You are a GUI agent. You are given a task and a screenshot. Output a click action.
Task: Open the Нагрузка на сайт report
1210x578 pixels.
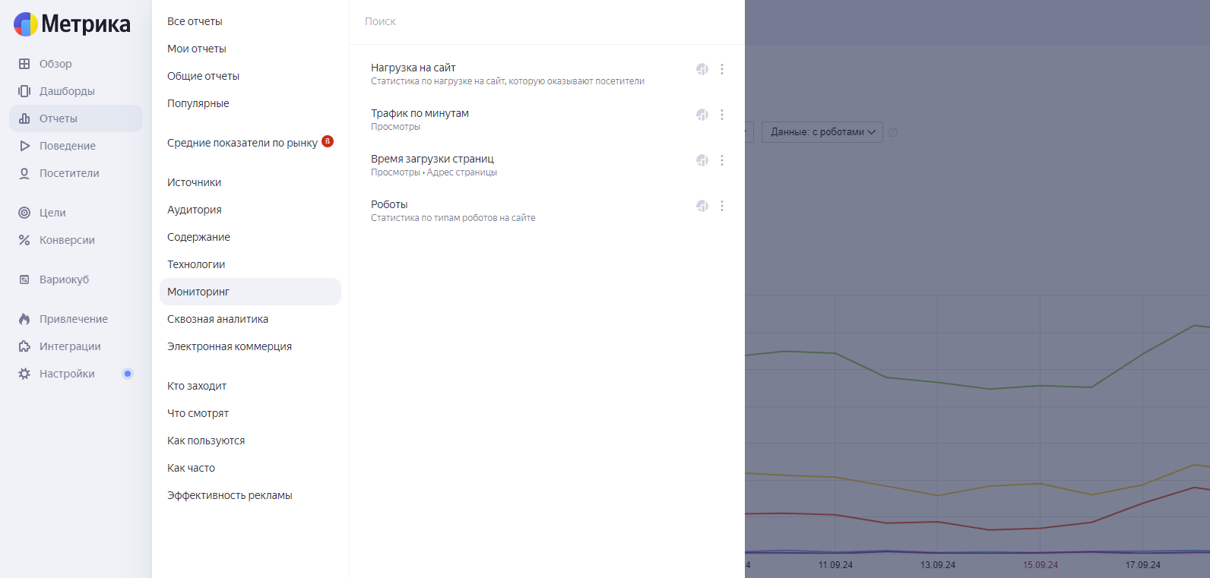[x=413, y=68]
